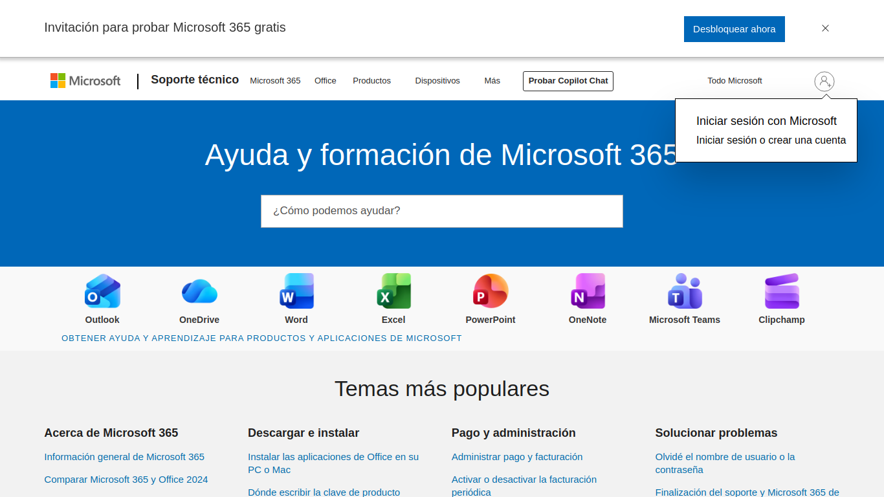Close the Microsoft 365 invitation banner
This screenshot has width=884, height=497.
pos(825,28)
